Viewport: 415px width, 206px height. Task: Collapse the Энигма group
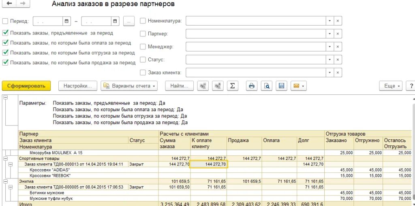pyautogui.click(x=6, y=181)
